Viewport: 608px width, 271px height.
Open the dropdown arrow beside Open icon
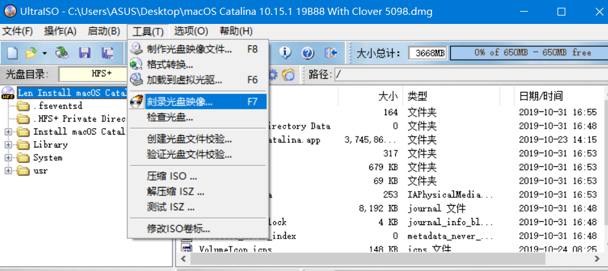click(45, 53)
